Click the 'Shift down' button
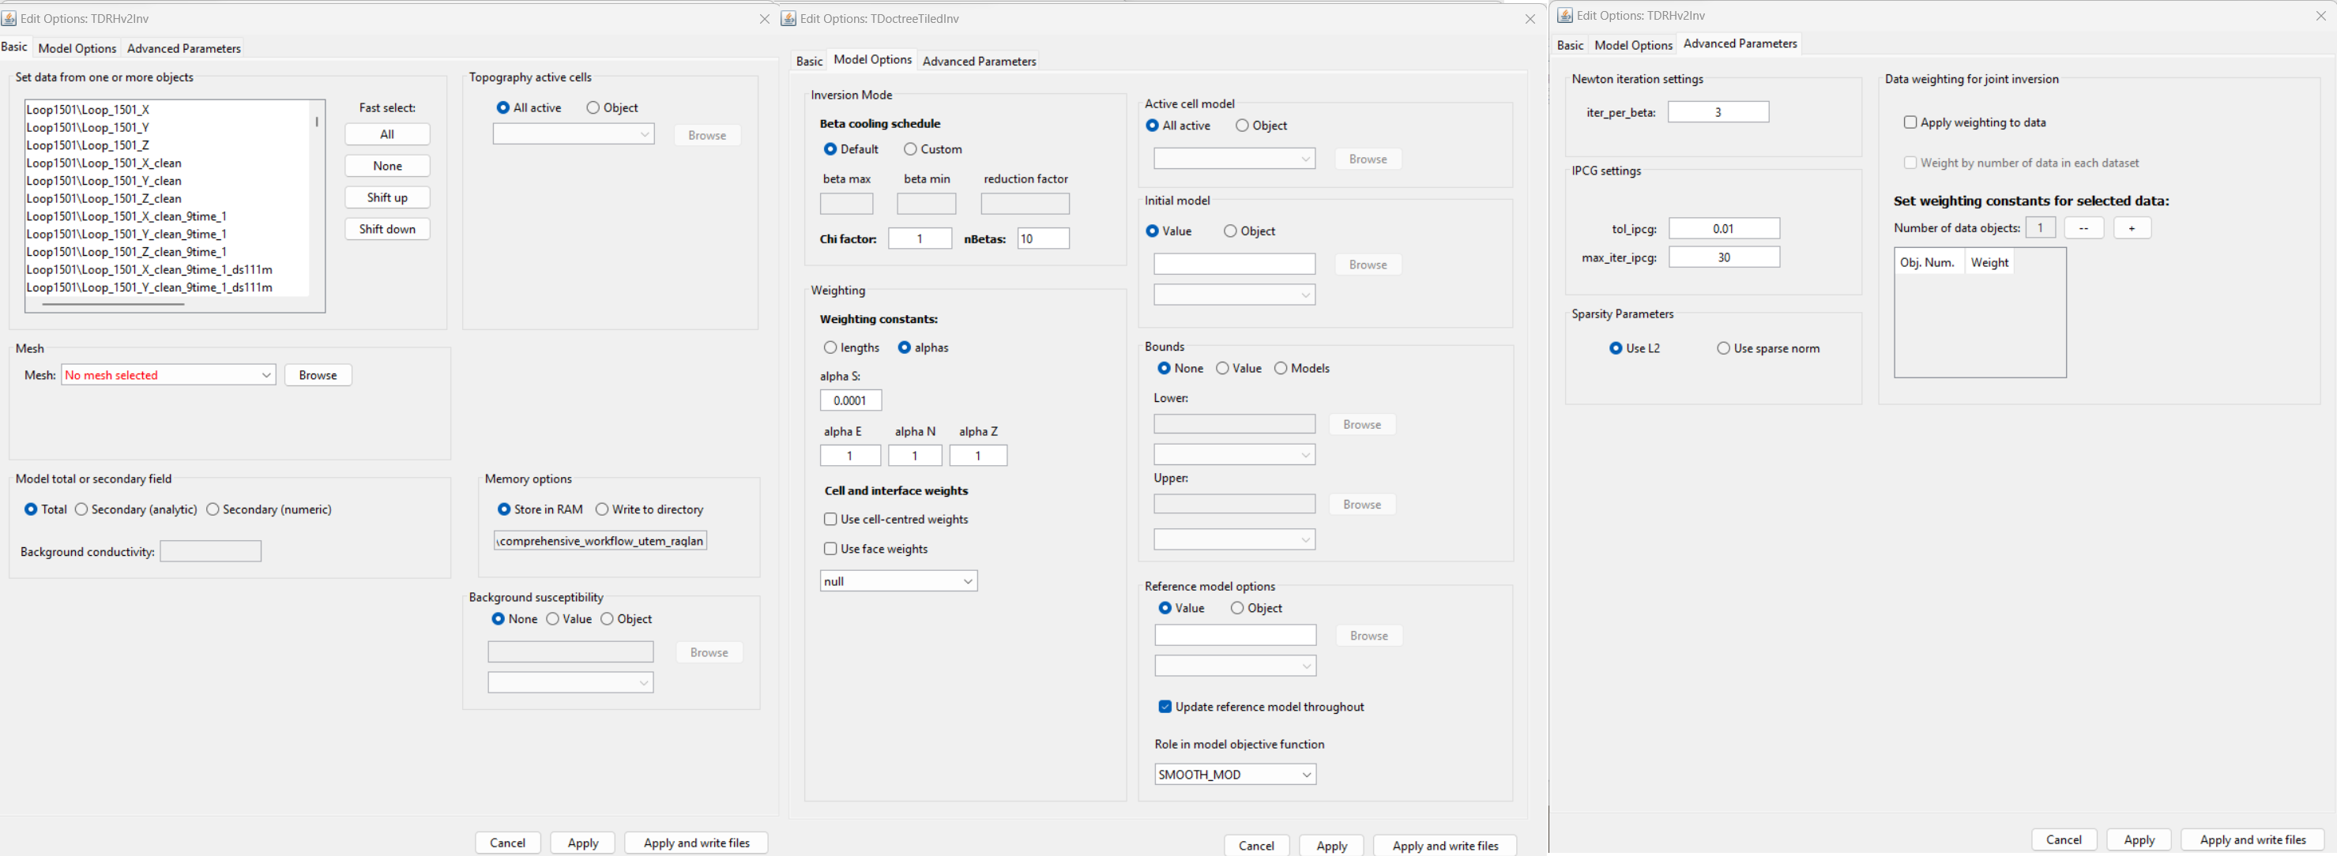Screen dimensions: 2337x856 coord(387,230)
